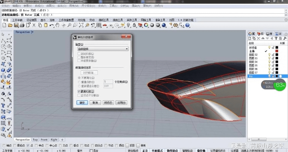Open the Perspective viewport title dropdown arrow
The height and width of the screenshot is (152, 288).
(32, 32)
